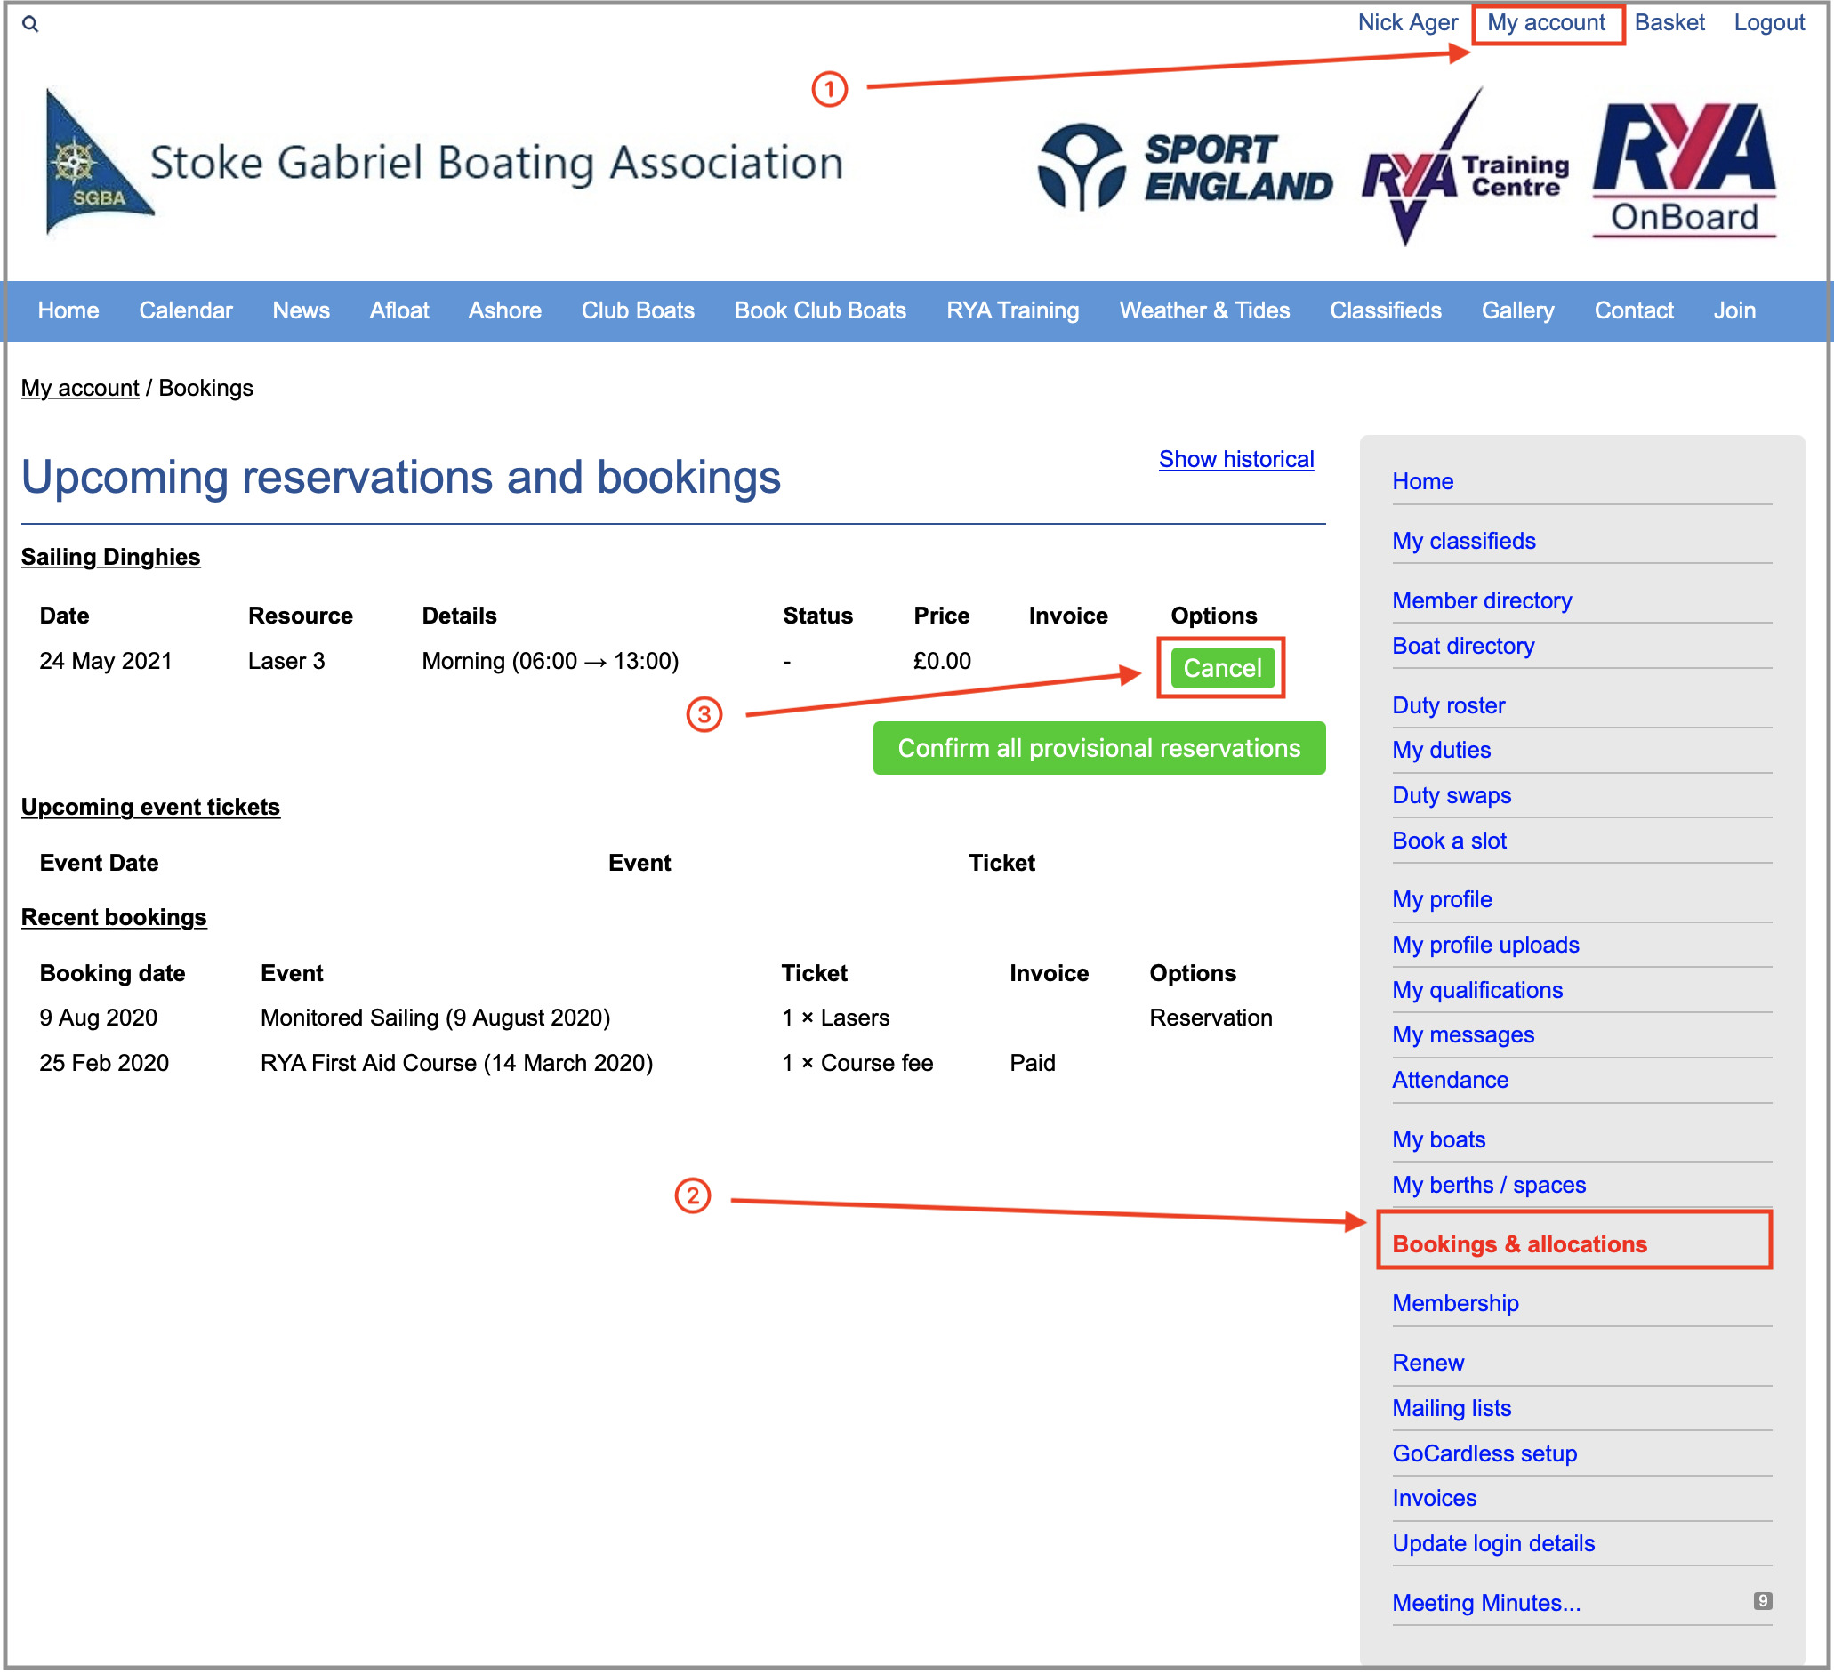This screenshot has height=1674, width=1834.
Task: Select Reservation option text
Action: pyautogui.click(x=1211, y=1018)
